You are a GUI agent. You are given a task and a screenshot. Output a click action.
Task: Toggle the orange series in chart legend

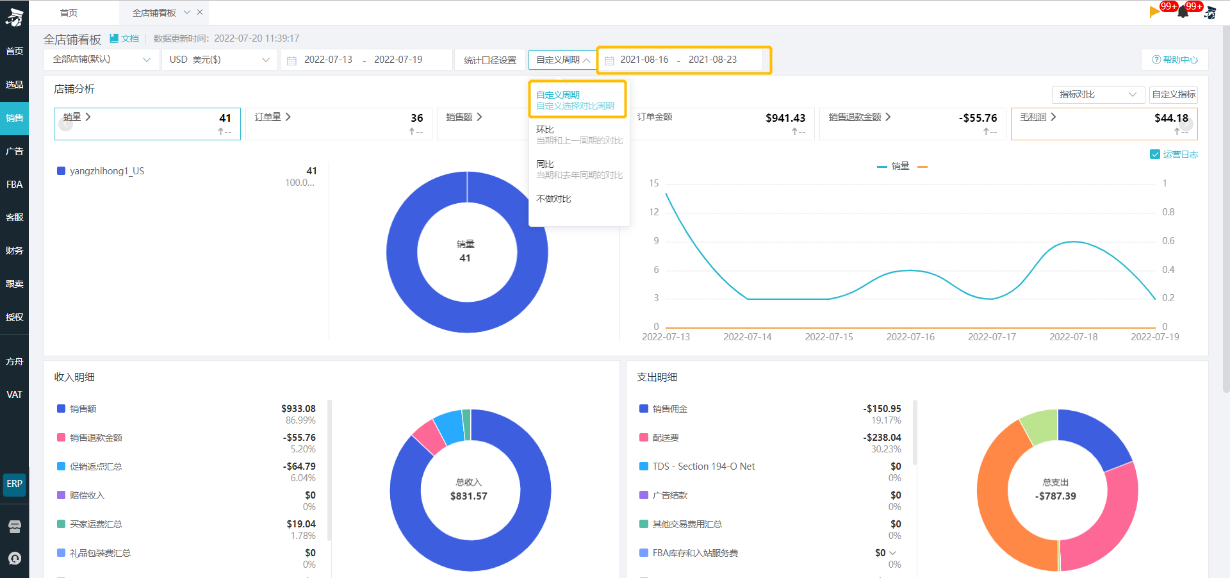(922, 167)
